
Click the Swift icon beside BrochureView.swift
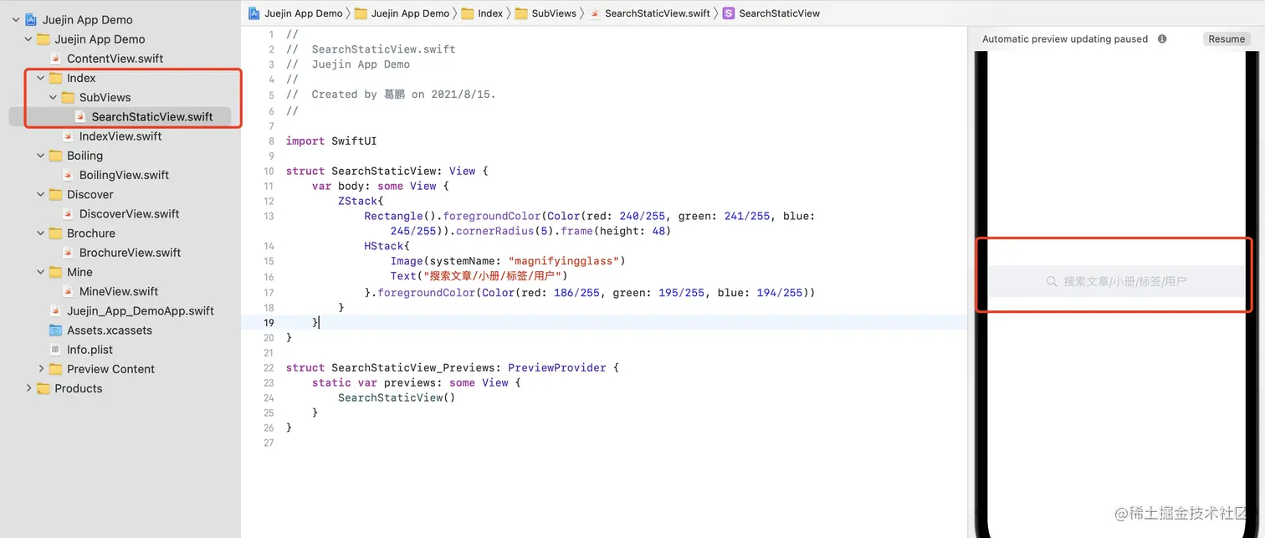(x=68, y=253)
